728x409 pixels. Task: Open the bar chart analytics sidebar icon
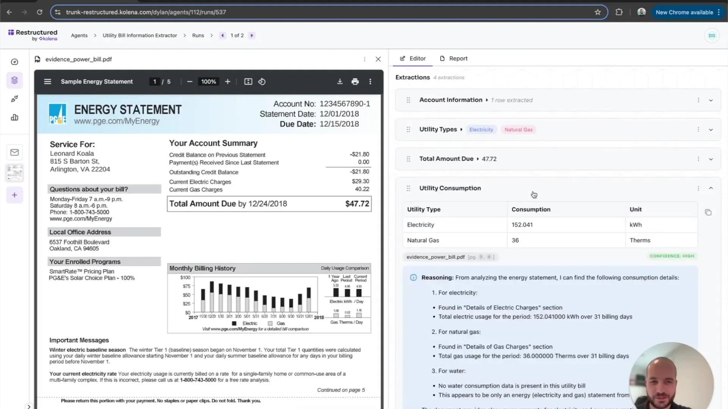pos(14,117)
